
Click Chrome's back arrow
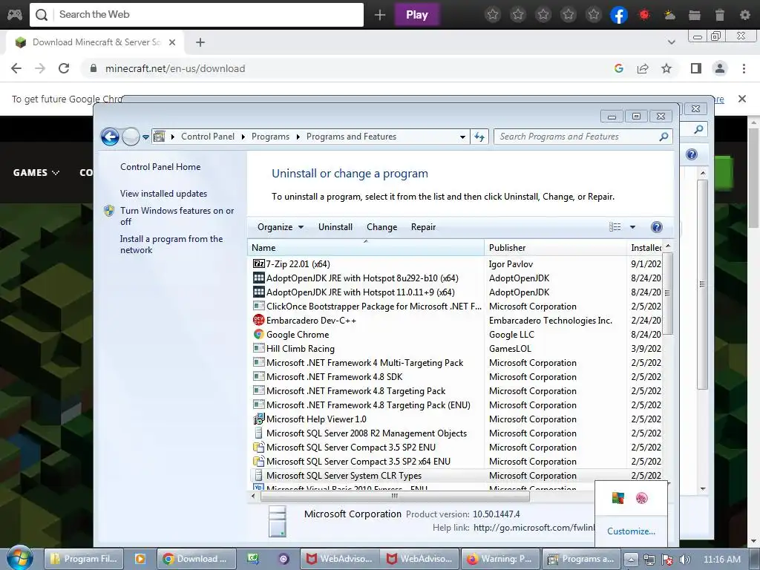click(x=16, y=68)
